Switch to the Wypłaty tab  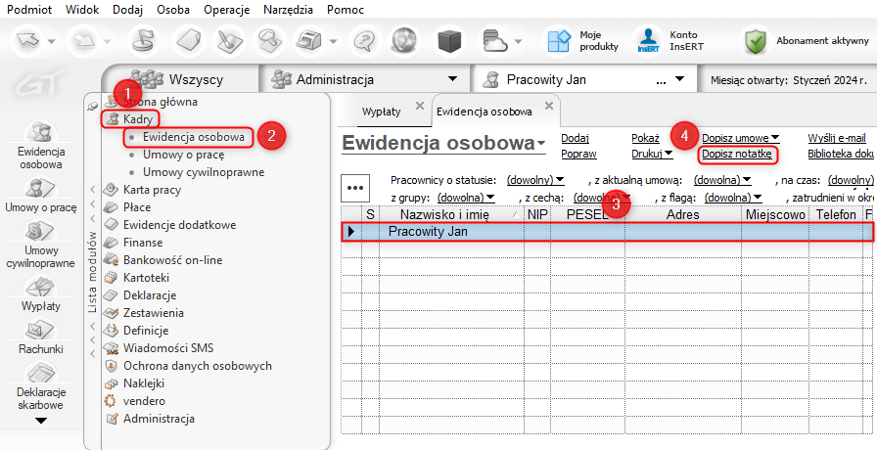(382, 112)
